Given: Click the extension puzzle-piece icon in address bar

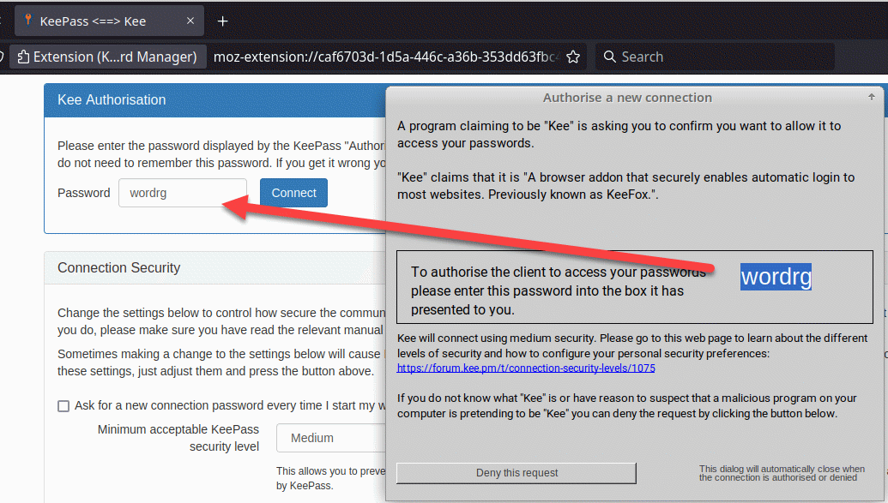Looking at the screenshot, I should click(23, 57).
